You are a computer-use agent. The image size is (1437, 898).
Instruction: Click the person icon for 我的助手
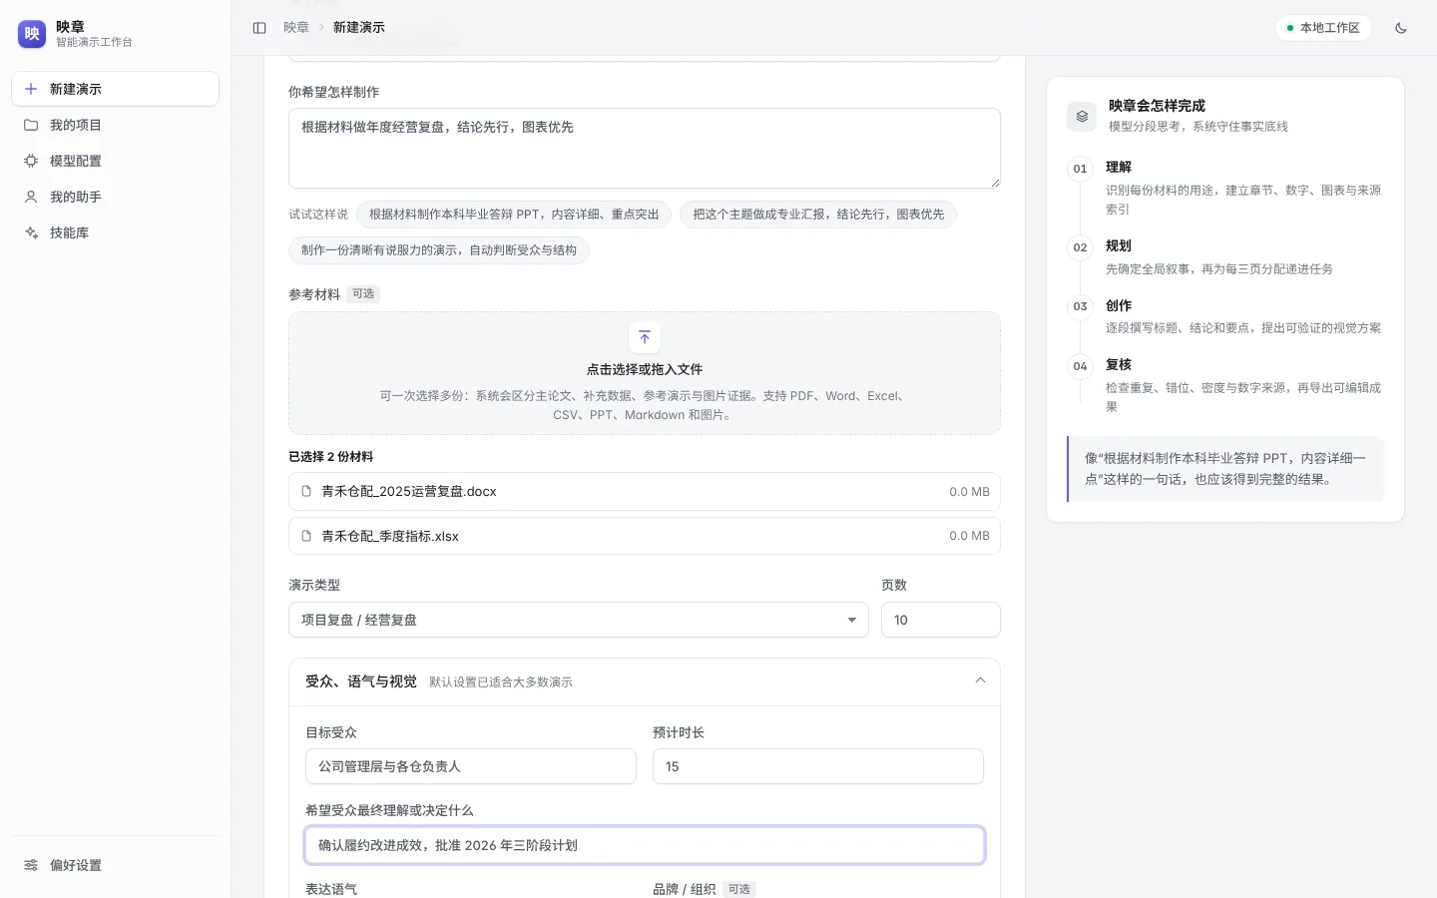click(31, 197)
